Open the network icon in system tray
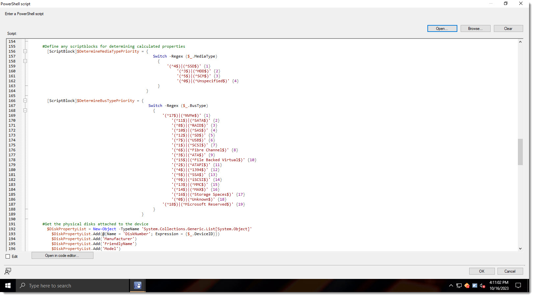The image size is (534, 297). tap(459, 285)
